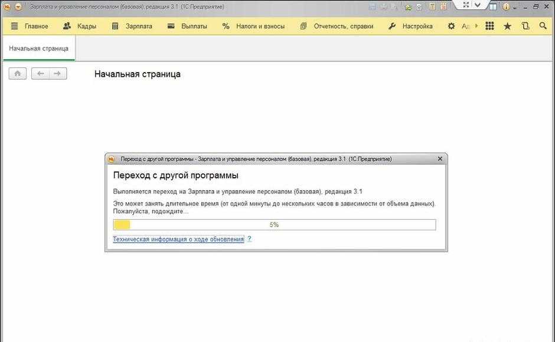This screenshot has width=555, height=342.
Task: Restore down the main application window
Action: (536, 6)
